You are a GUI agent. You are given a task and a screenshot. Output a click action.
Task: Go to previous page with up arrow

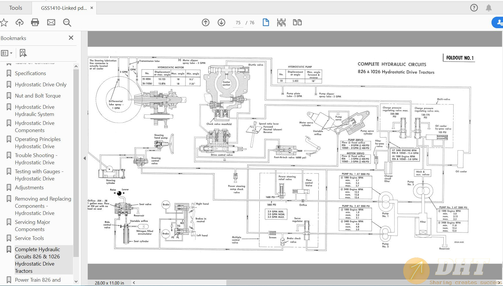[206, 22]
